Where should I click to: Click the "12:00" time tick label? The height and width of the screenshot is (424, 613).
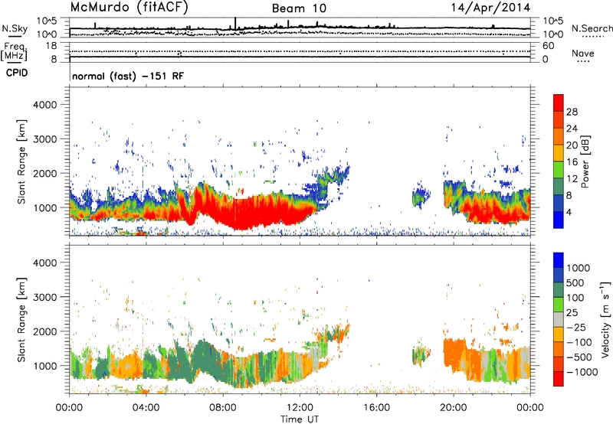tap(300, 408)
